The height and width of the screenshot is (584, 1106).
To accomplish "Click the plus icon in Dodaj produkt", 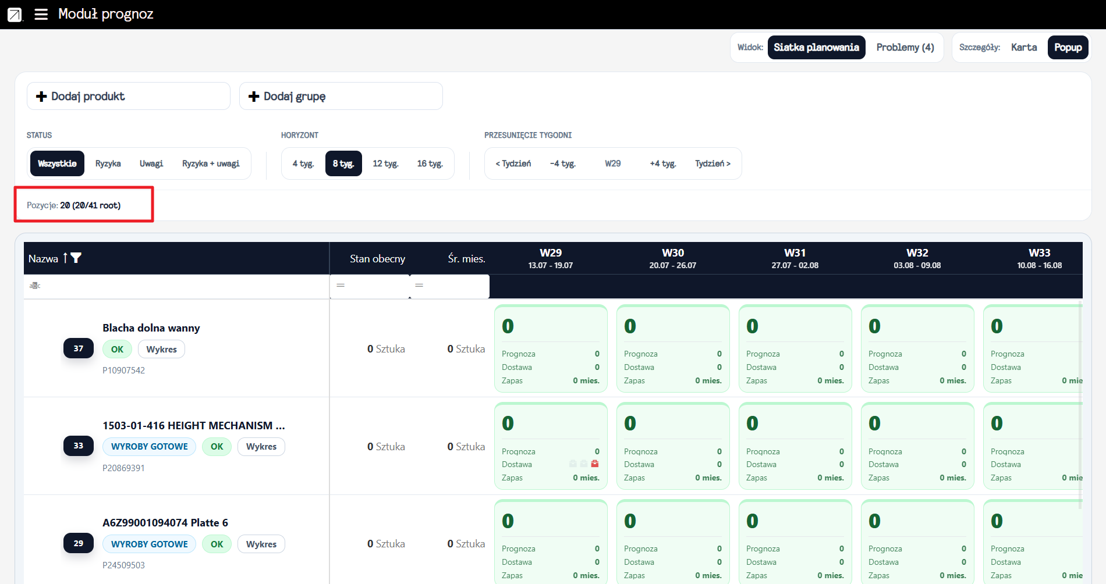I will tap(41, 97).
